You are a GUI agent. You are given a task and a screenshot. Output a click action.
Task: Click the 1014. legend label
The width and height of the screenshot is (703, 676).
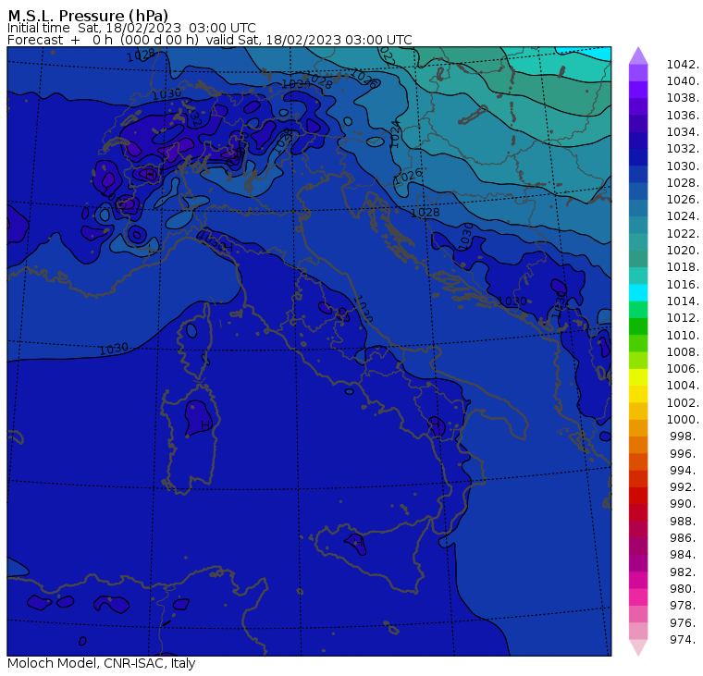683,301
